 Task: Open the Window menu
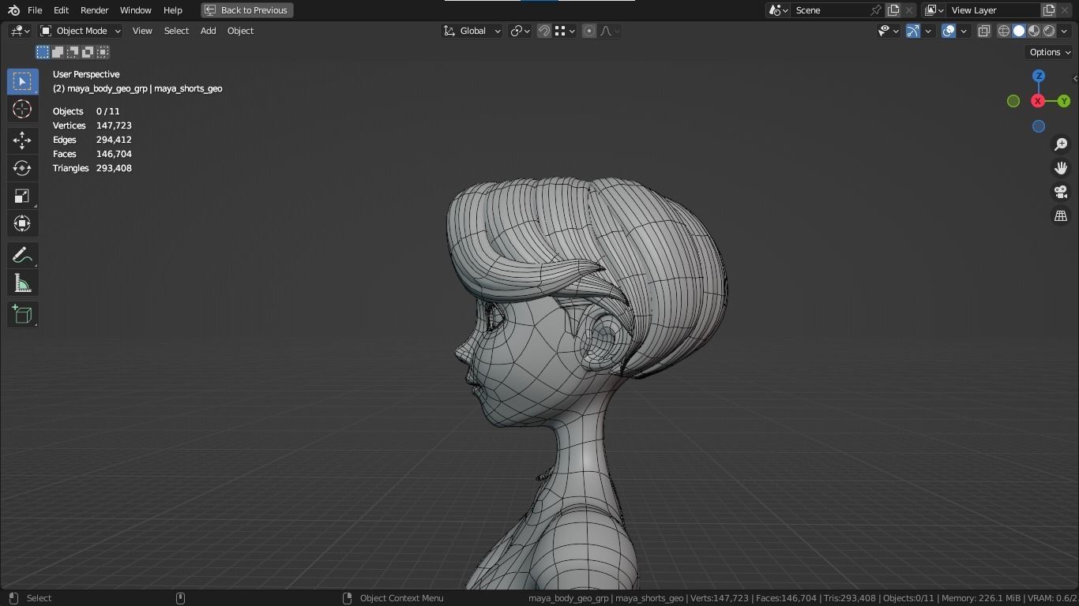[x=135, y=10]
